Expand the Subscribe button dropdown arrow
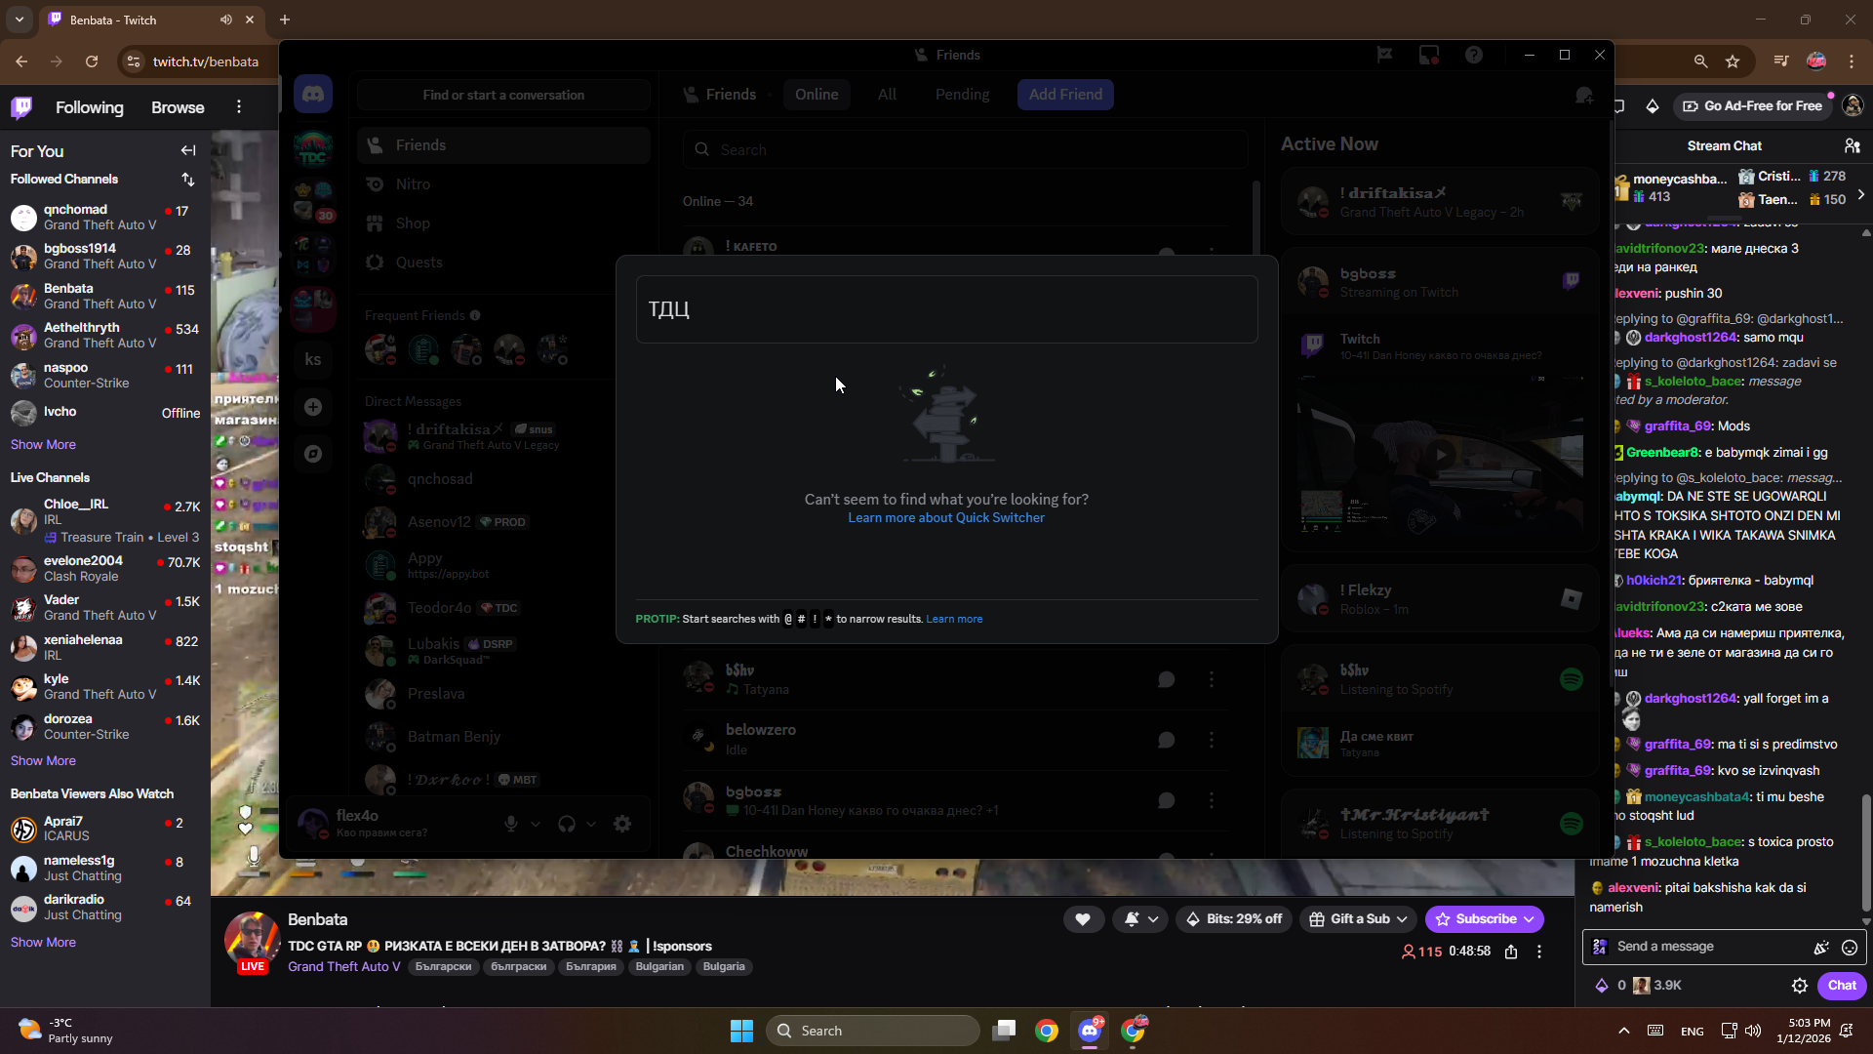This screenshot has width=1873, height=1054. (1530, 918)
